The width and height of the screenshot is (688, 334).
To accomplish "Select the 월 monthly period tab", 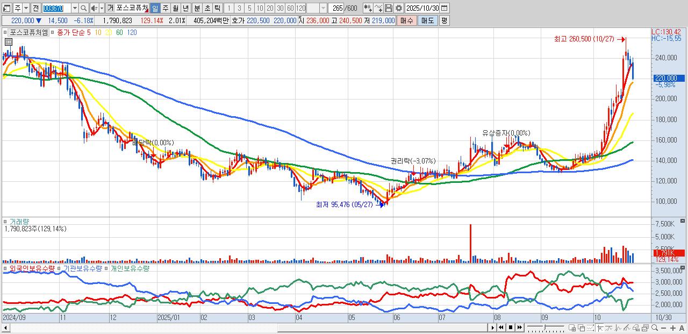I will (x=175, y=8).
